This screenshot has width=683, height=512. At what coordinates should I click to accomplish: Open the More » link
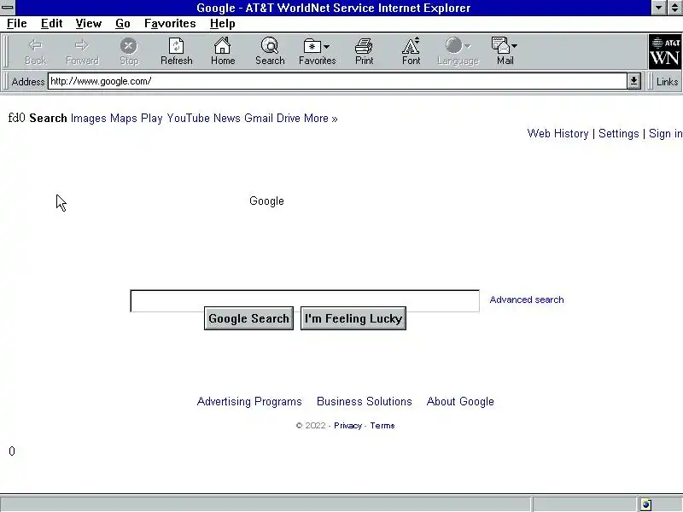coord(321,119)
